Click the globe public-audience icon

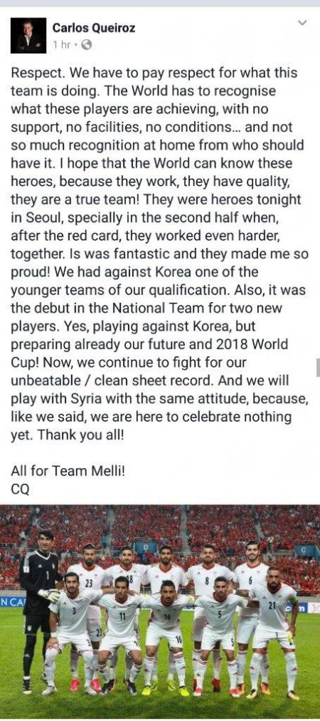86,45
